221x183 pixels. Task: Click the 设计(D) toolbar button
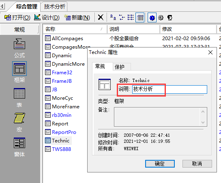tap(47, 17)
